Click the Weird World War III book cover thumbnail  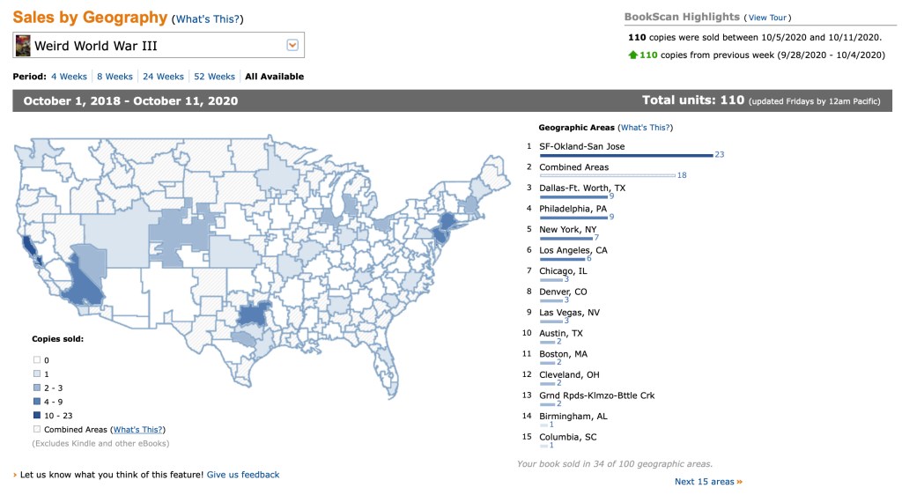24,45
